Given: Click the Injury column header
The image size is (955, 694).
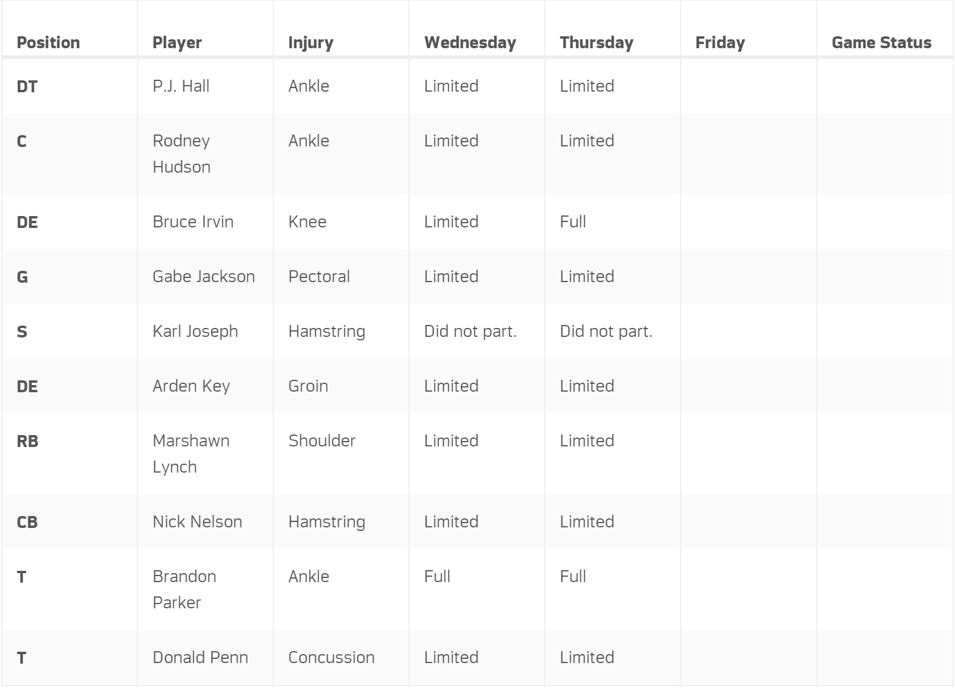Looking at the screenshot, I should coord(311,43).
